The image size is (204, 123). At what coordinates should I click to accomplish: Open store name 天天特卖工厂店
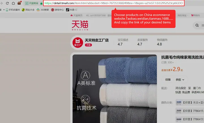[97, 40]
